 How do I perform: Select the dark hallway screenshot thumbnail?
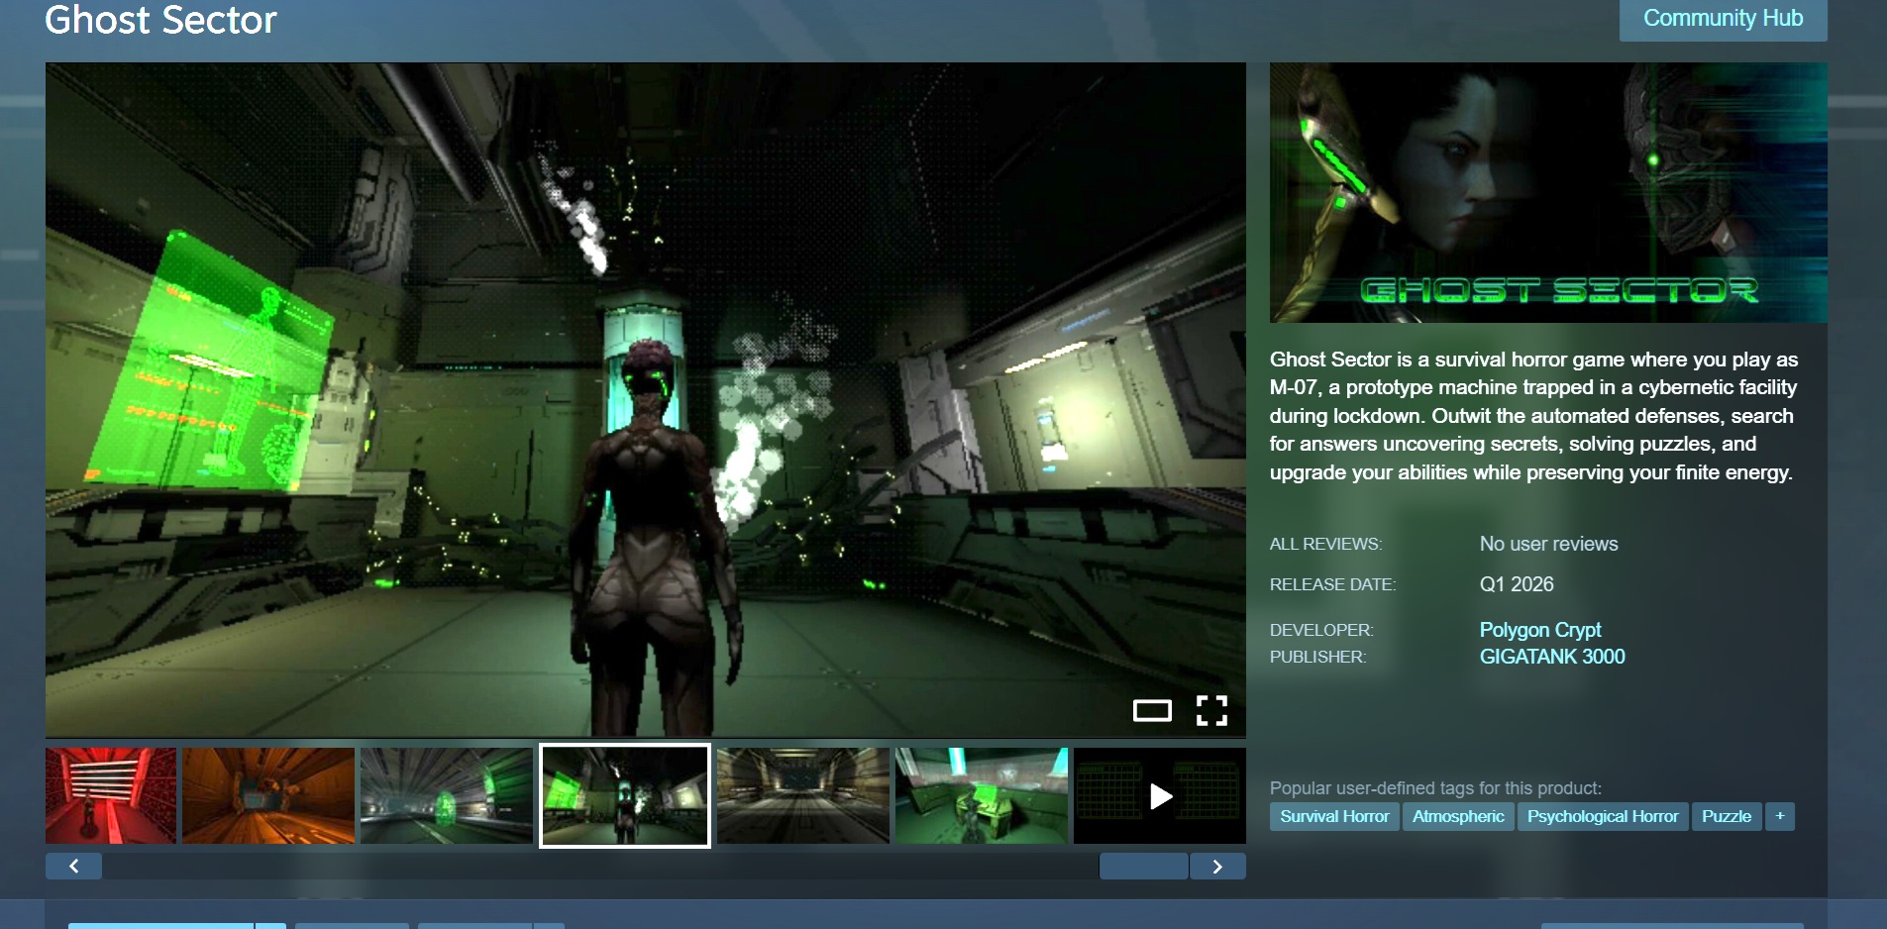pyautogui.click(x=803, y=796)
